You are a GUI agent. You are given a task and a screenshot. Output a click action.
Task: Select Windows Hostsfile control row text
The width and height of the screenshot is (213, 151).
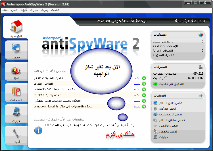click(63, 107)
